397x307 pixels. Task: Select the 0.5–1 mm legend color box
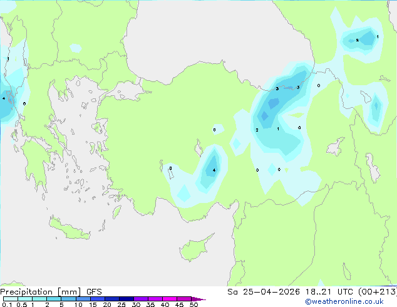25,299
